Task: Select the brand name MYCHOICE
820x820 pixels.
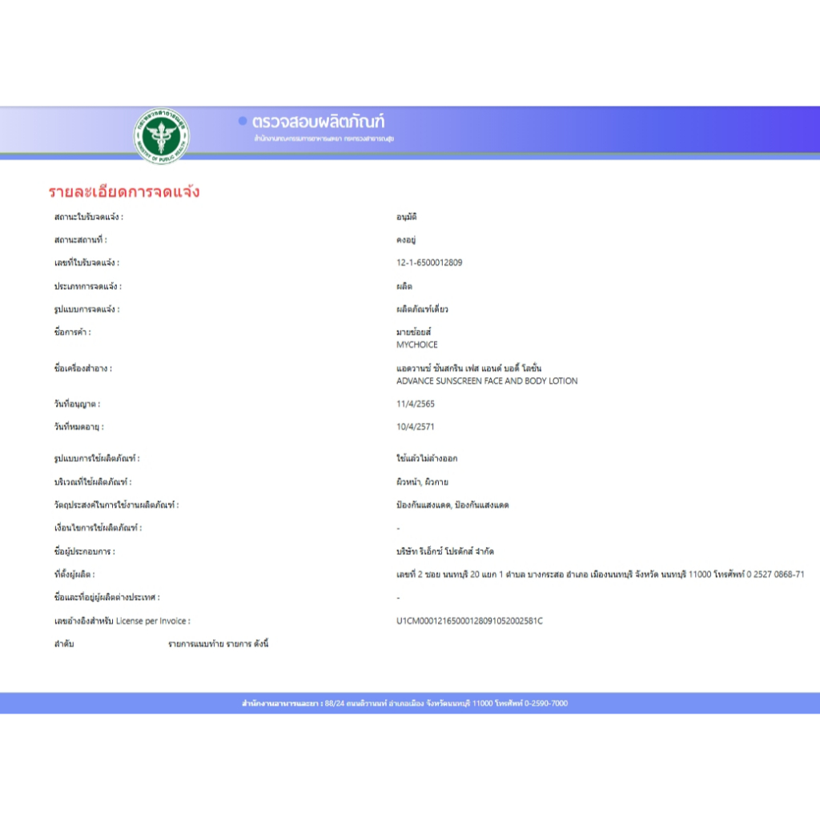Action: pyautogui.click(x=416, y=344)
